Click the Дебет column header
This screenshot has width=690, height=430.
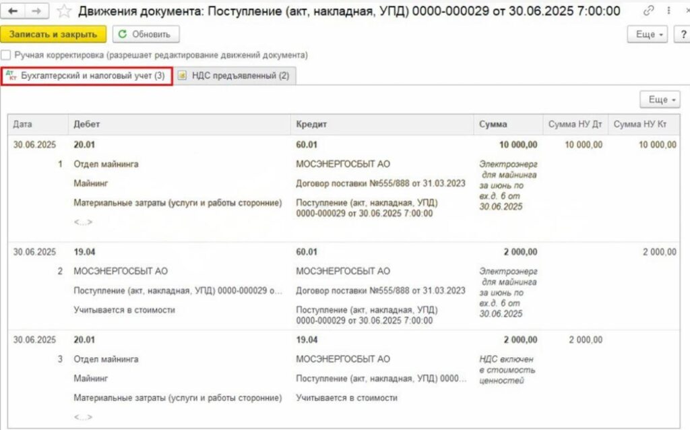tap(87, 125)
